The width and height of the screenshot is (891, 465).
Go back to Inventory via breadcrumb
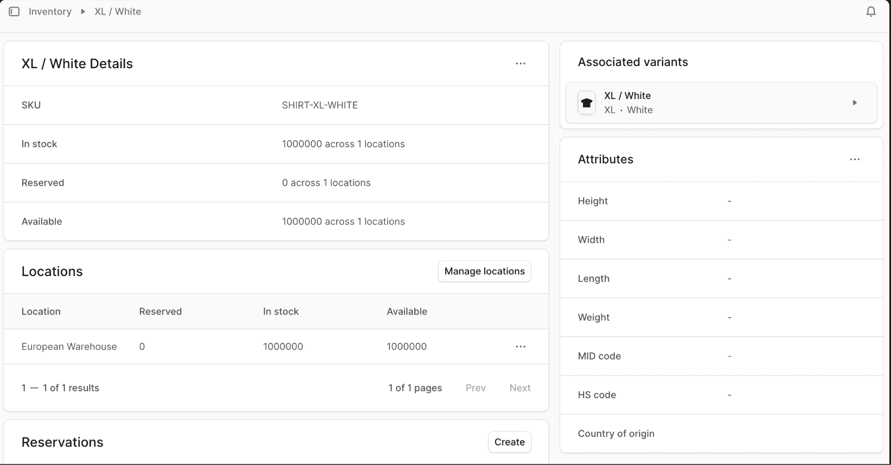[50, 11]
